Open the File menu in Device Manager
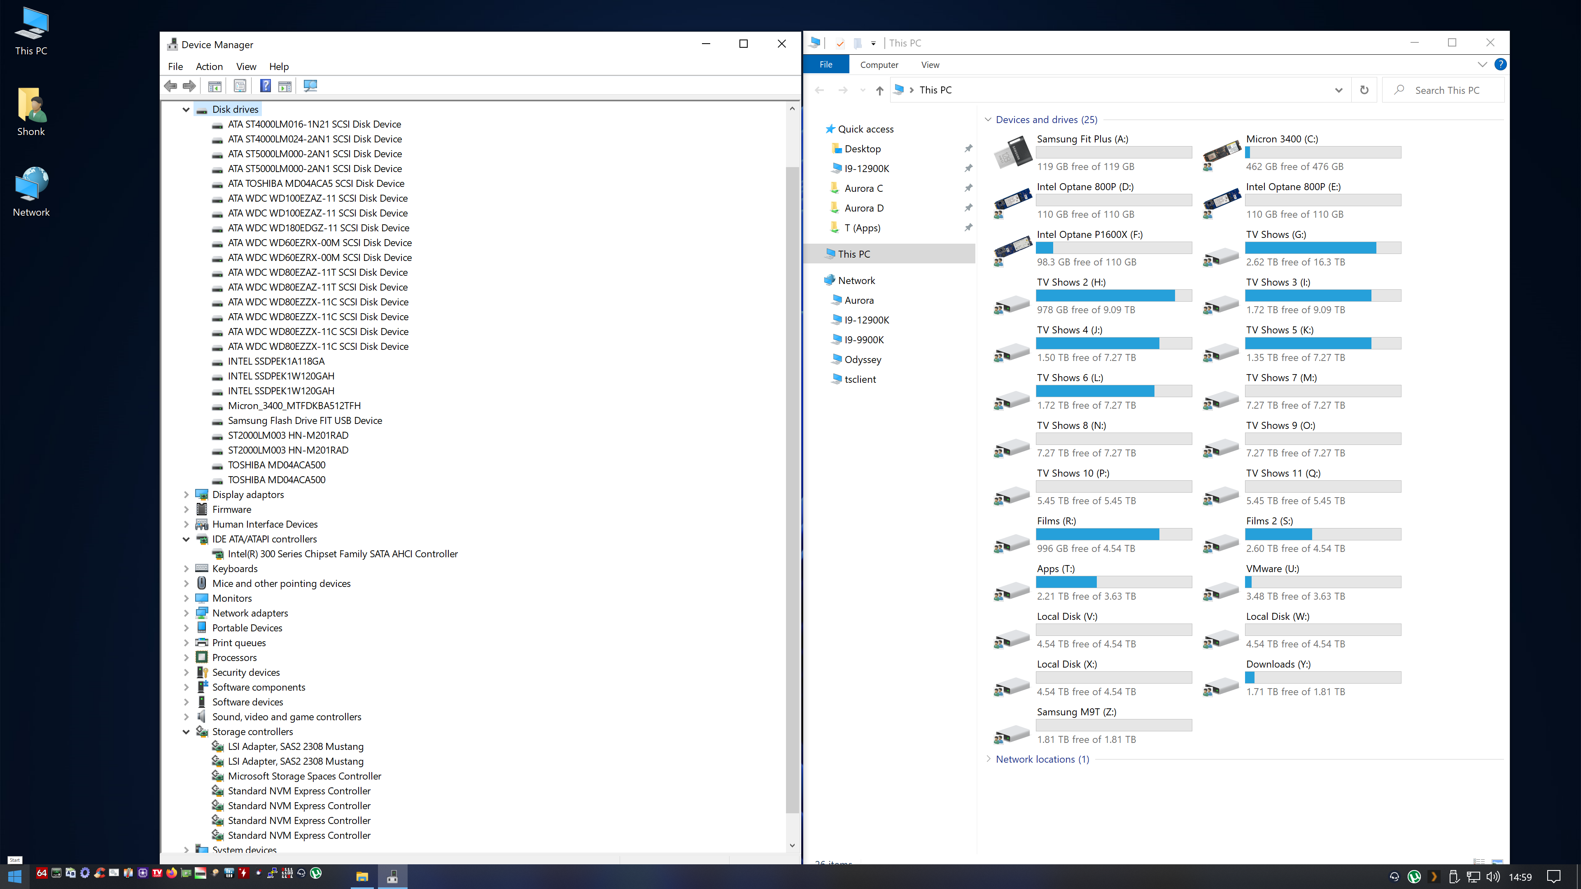This screenshot has width=1581, height=889. [x=175, y=66]
